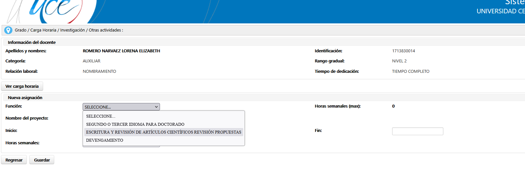
Task: Click the Identificación label
Action: coord(328,51)
